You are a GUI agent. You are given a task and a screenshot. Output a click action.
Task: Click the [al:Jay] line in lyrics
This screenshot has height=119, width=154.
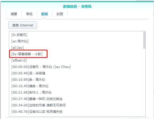tap(18, 48)
